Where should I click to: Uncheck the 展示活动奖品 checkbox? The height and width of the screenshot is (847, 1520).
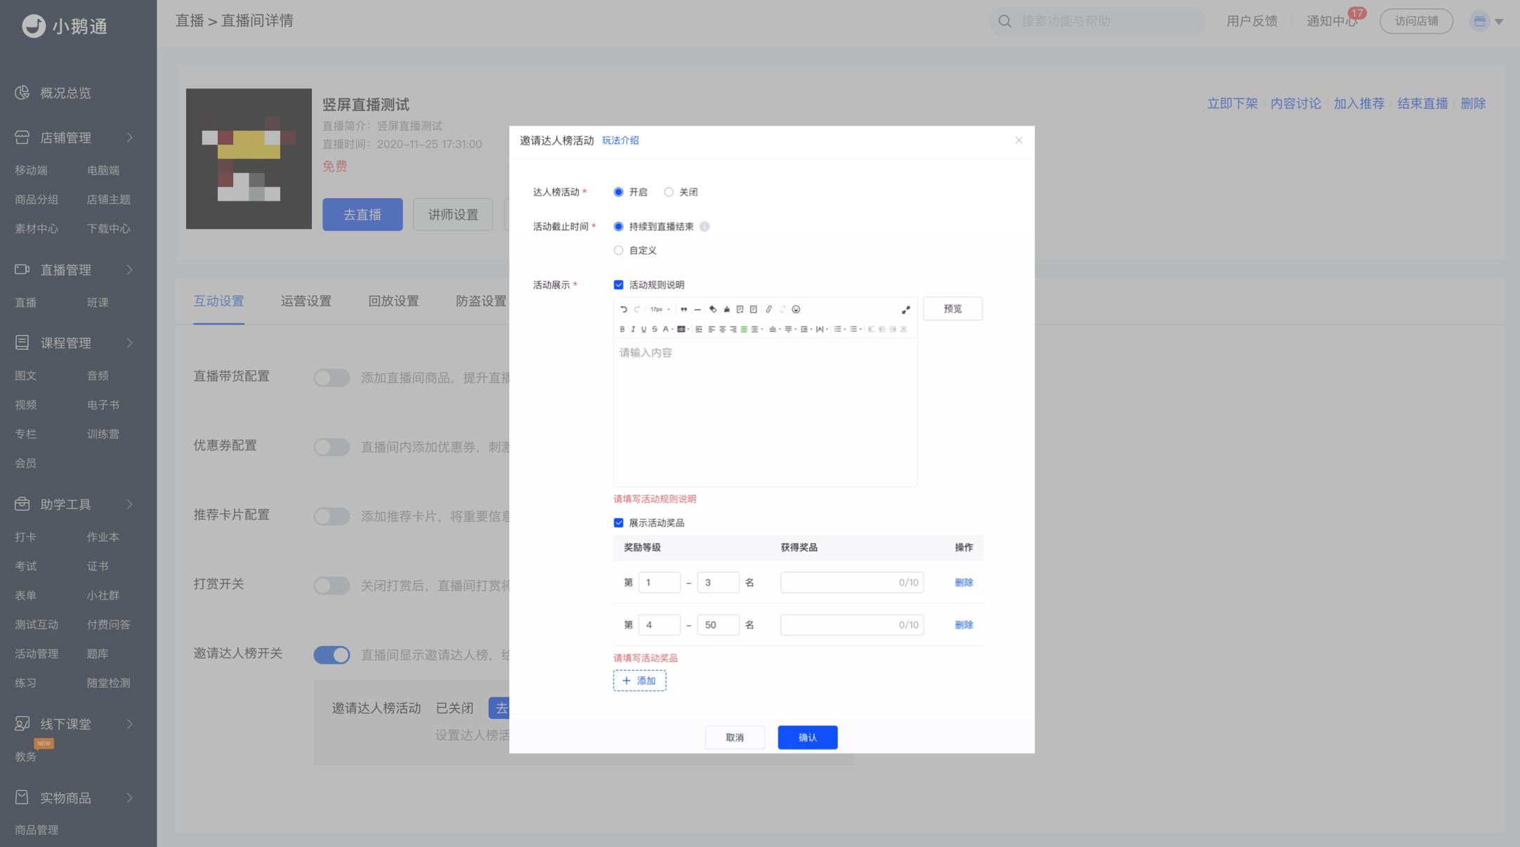(x=619, y=523)
